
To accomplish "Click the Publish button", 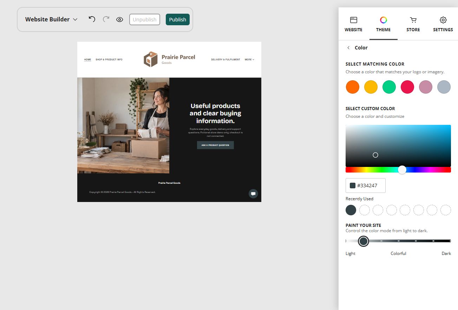I will coord(178,20).
